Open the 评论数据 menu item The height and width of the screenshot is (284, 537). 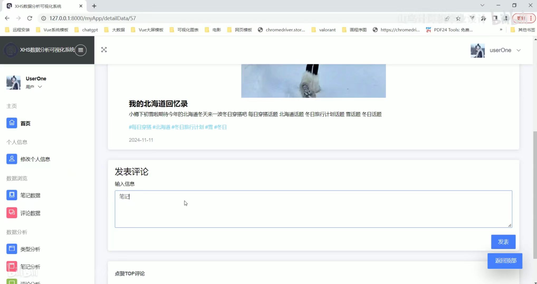30,213
